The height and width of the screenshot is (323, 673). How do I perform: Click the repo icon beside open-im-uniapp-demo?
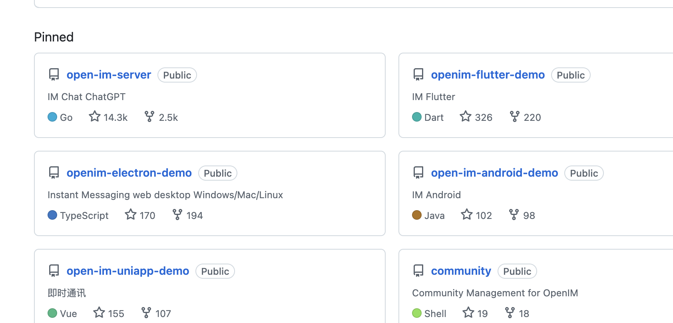pyautogui.click(x=54, y=271)
